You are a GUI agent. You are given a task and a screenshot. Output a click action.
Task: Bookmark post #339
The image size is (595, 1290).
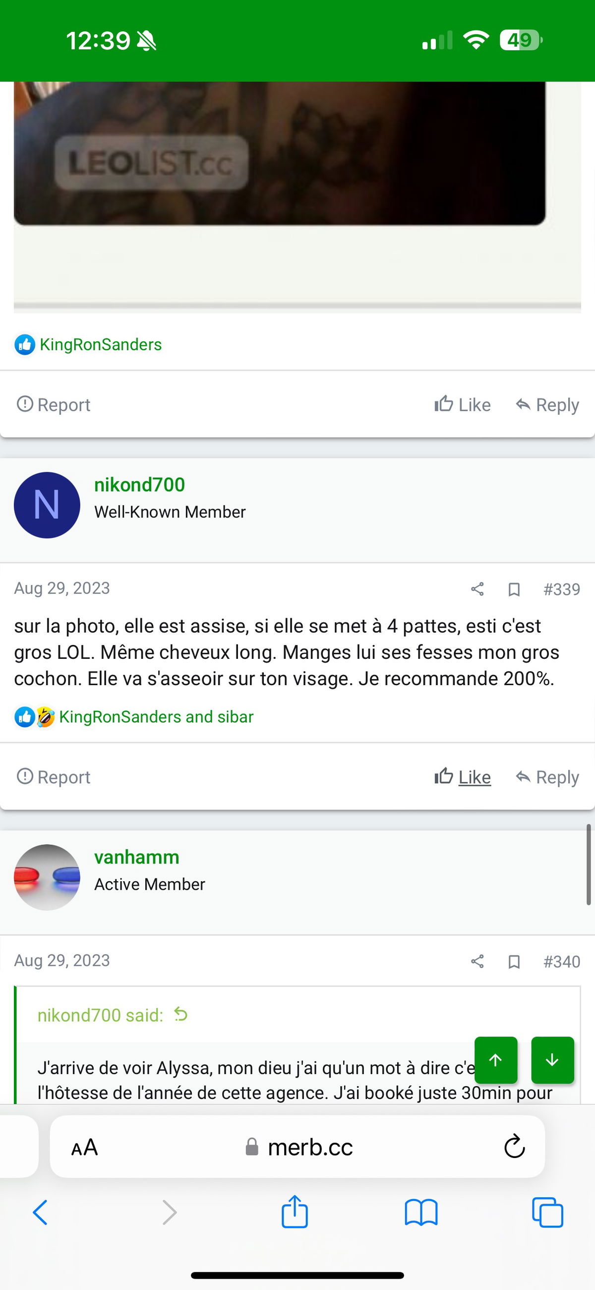[x=514, y=589]
